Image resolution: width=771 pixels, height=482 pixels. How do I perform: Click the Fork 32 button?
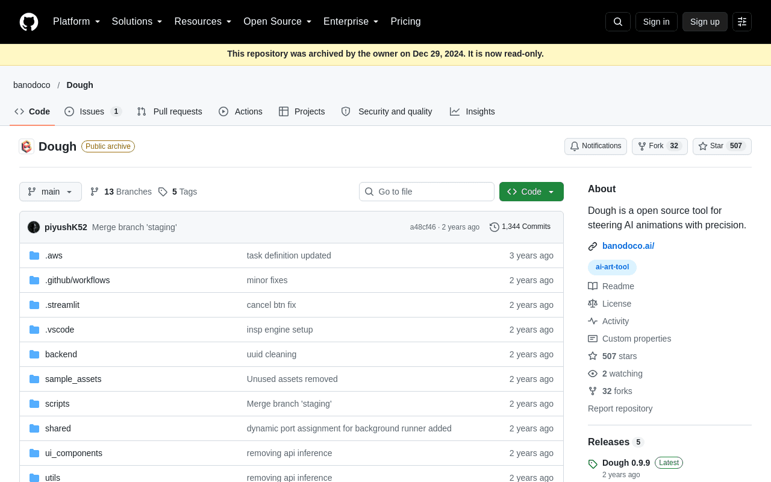tap(660, 146)
